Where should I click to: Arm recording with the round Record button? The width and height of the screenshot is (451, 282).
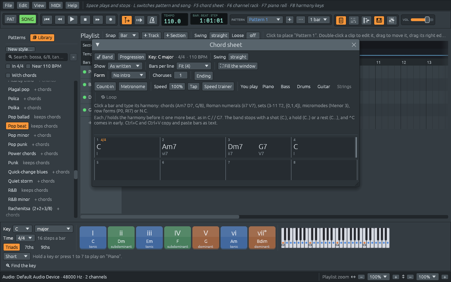(110, 20)
